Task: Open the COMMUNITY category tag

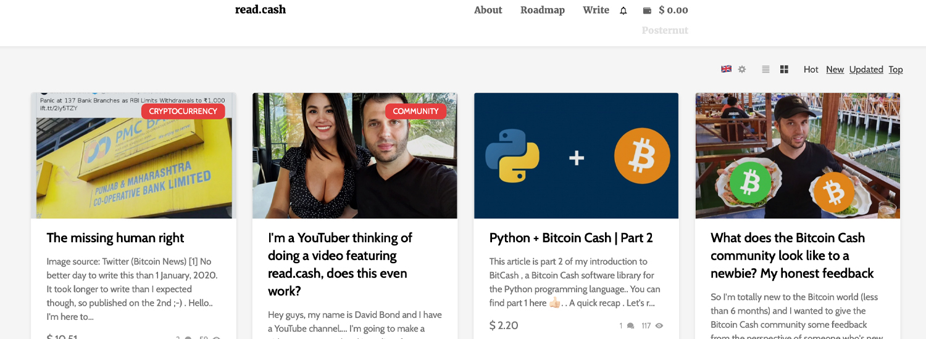Action: (415, 111)
